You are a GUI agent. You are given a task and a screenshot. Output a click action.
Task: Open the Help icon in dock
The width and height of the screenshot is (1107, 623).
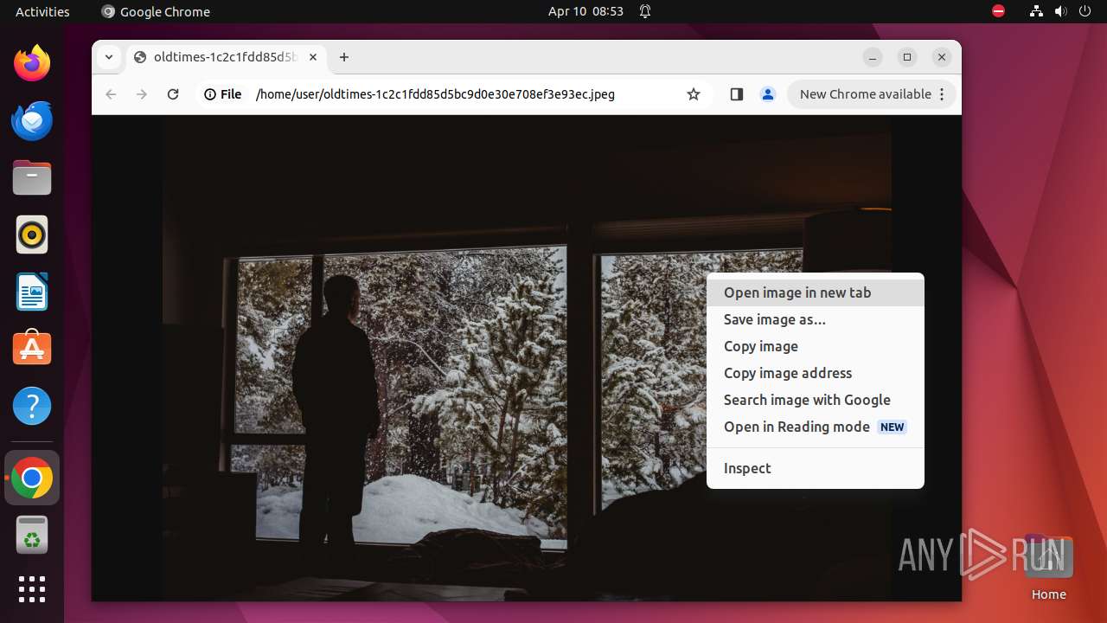click(x=32, y=406)
